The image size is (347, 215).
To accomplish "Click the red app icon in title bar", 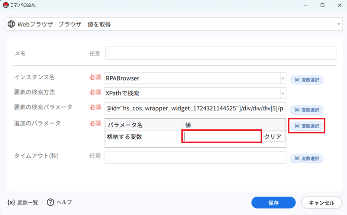I will [6, 5].
